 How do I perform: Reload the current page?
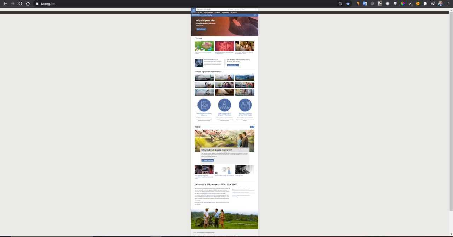(20, 4)
